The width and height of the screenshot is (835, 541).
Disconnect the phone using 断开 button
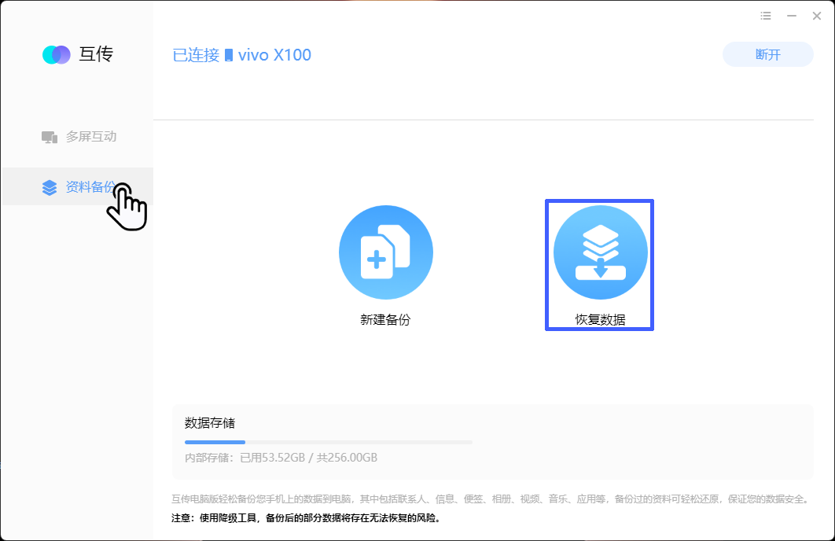pyautogui.click(x=768, y=54)
